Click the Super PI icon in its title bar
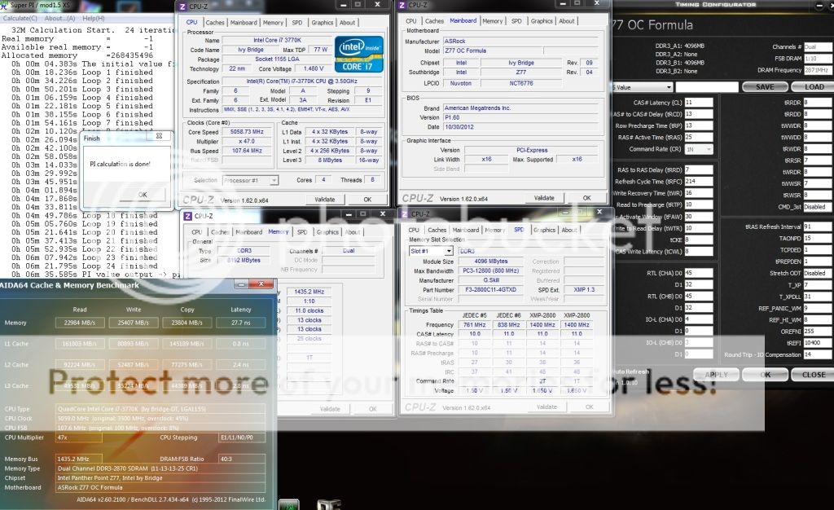This screenshot has width=834, height=510. 5,6
